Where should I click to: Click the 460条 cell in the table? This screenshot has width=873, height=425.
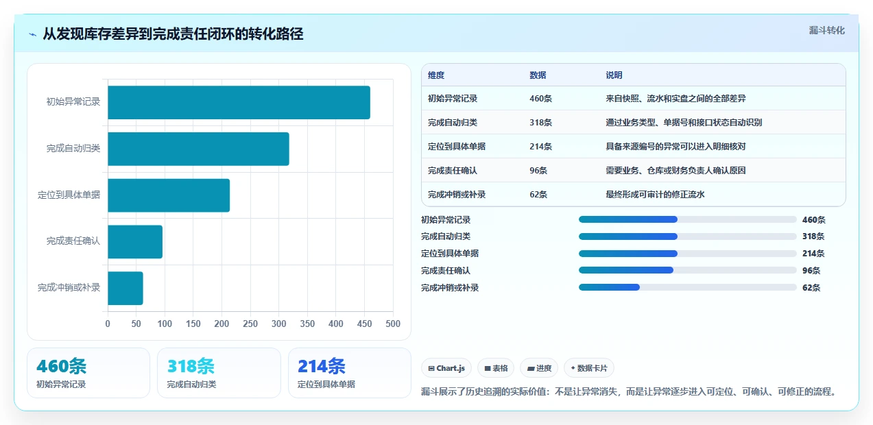540,99
